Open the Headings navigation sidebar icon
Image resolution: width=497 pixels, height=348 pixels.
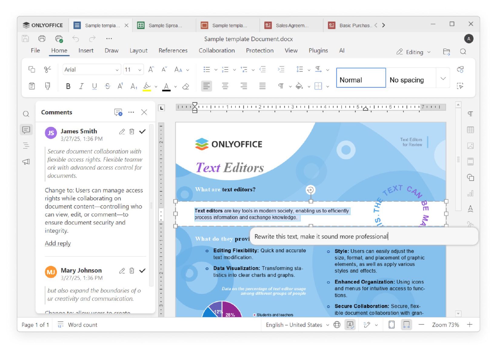(x=26, y=146)
